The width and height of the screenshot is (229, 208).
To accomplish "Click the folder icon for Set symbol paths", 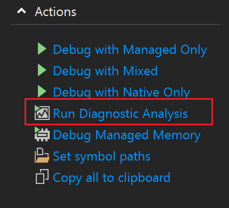I will 42,155.
